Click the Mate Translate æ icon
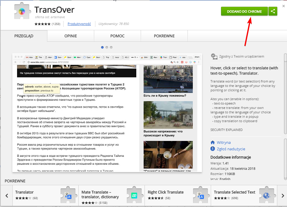The image size is (287, 207). pos(134,195)
